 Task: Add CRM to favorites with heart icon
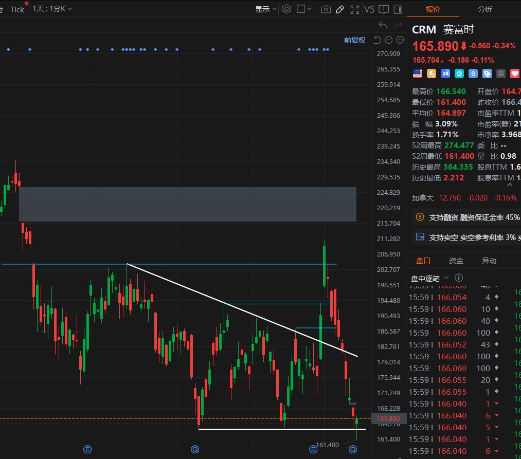click(515, 74)
